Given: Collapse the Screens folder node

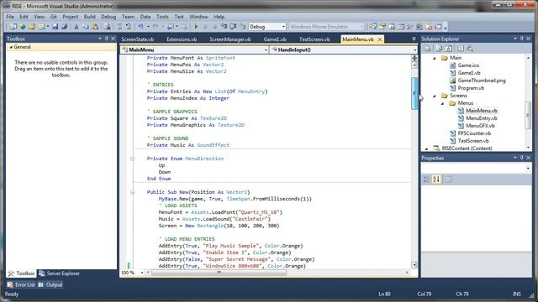Looking at the screenshot, I should coord(435,96).
